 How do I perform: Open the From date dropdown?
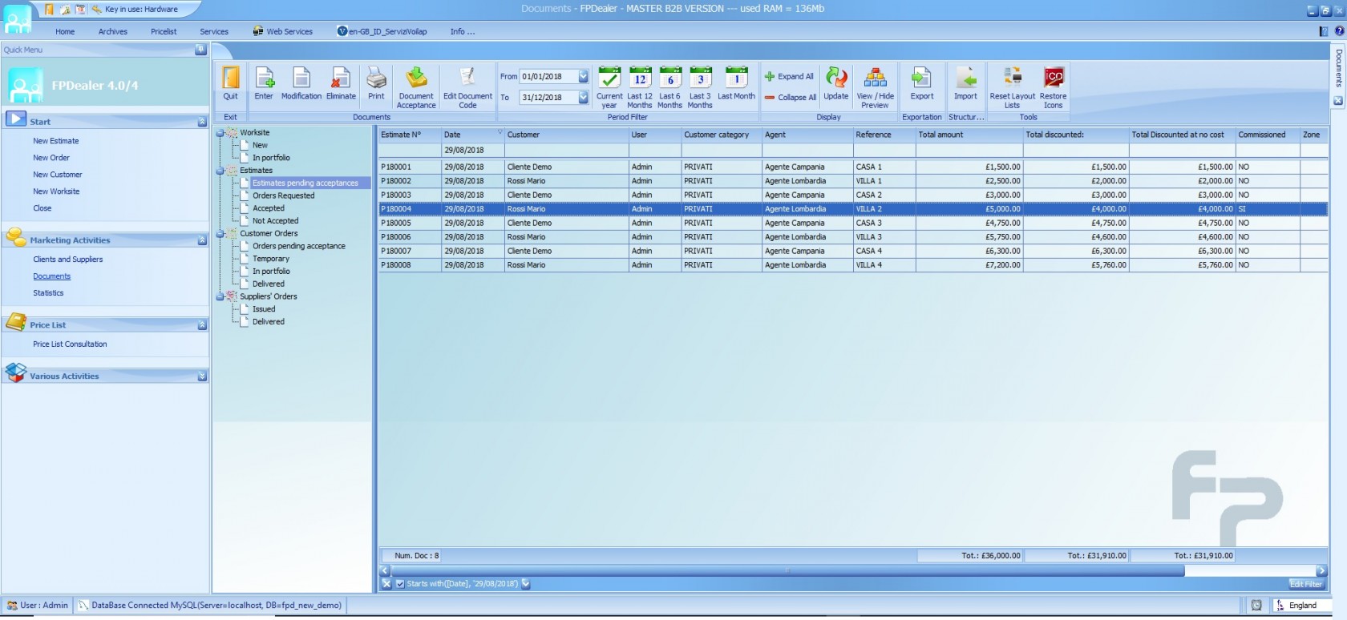click(583, 77)
